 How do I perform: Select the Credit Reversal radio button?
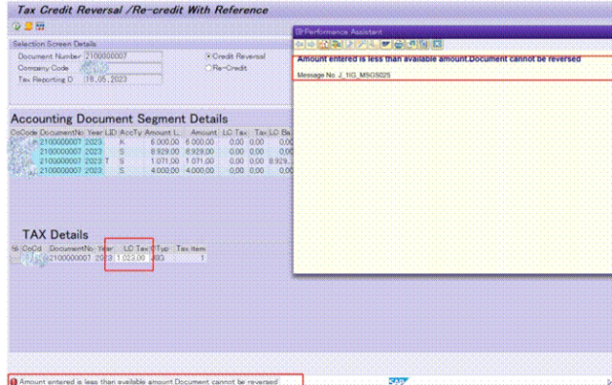coord(208,56)
